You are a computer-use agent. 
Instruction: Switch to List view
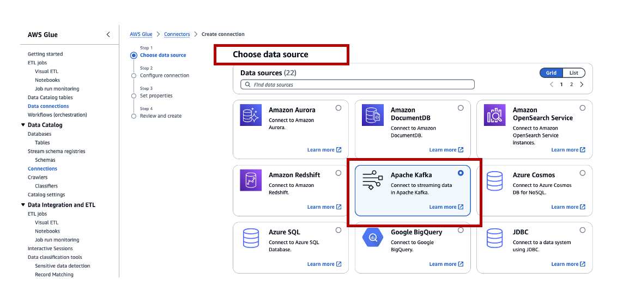(574, 73)
